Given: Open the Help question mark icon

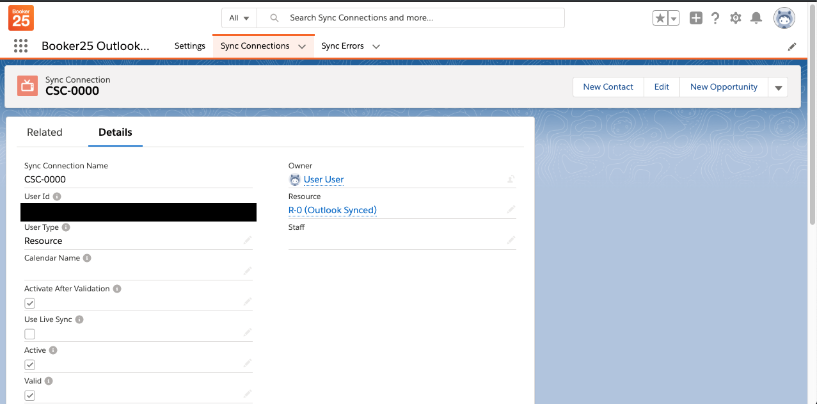Looking at the screenshot, I should (715, 19).
